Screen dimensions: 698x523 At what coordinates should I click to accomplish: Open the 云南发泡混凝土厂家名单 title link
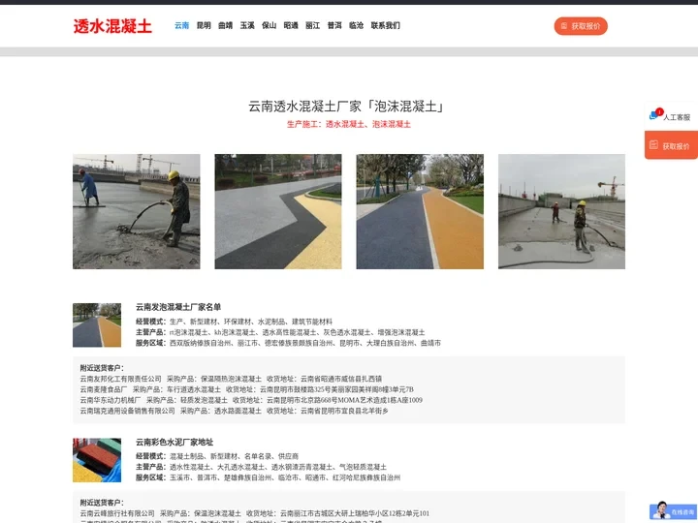[x=178, y=307]
